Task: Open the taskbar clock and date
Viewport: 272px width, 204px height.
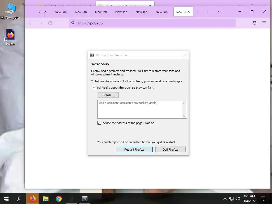Action: coord(249,199)
